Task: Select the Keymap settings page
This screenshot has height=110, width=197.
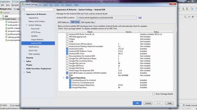Action: pos(30,58)
